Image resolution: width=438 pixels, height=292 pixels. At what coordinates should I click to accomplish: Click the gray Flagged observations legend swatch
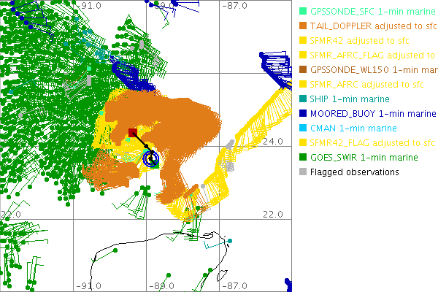point(303,172)
